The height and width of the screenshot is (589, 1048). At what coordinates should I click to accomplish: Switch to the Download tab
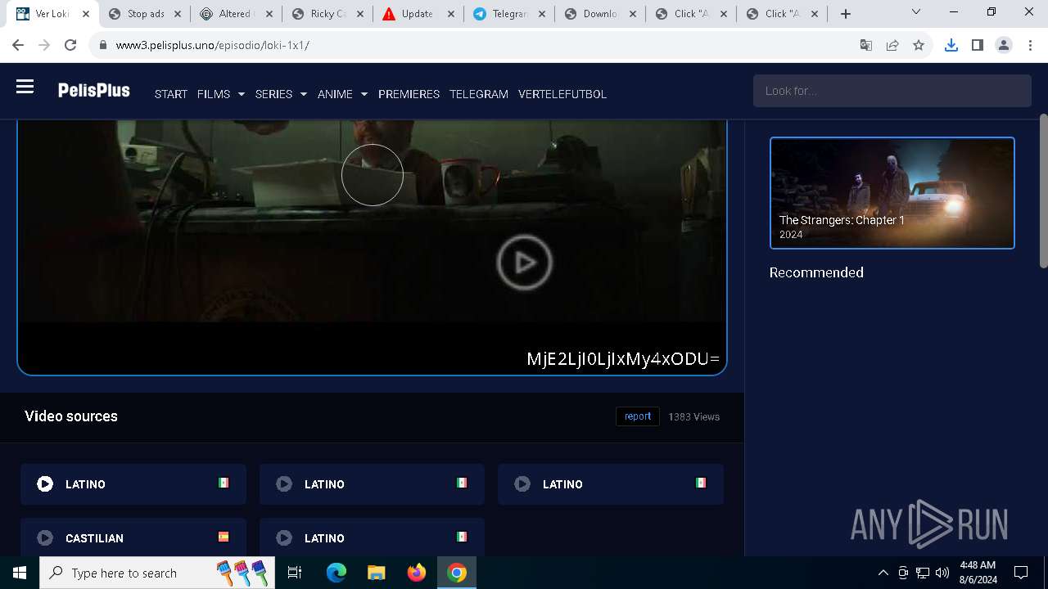click(600, 14)
